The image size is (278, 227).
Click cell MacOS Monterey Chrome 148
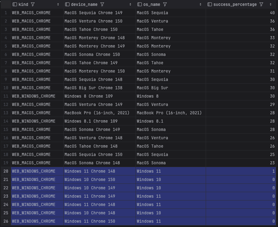[99, 38]
